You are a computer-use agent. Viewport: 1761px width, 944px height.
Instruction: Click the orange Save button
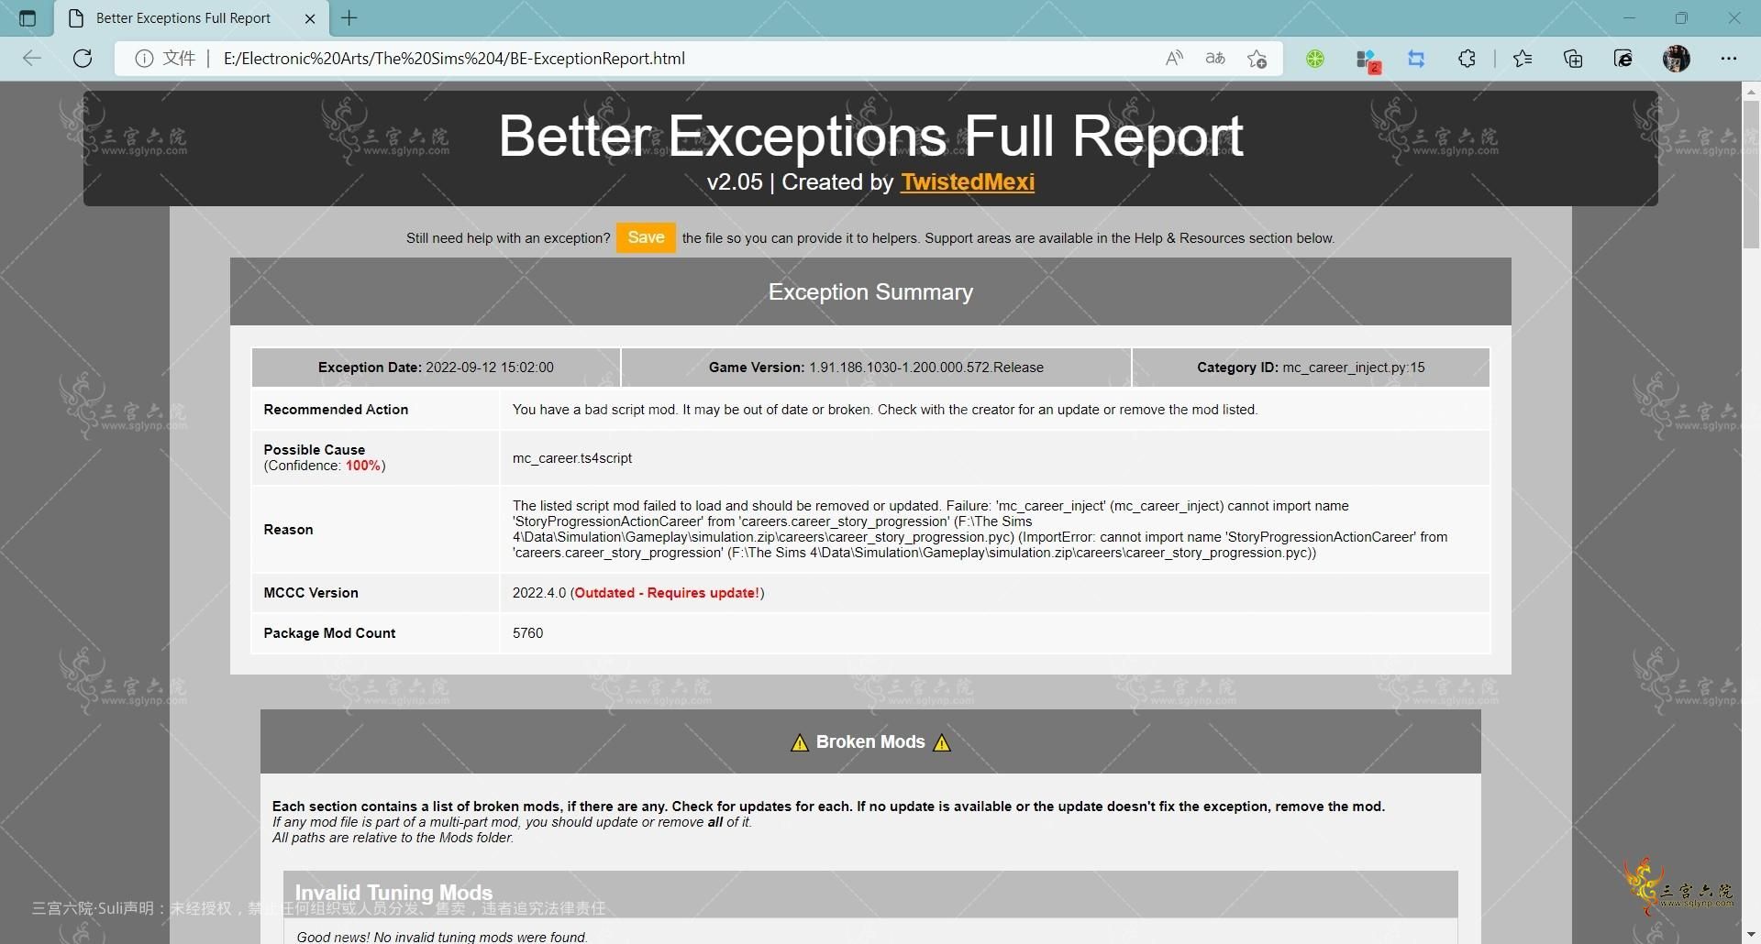(646, 237)
